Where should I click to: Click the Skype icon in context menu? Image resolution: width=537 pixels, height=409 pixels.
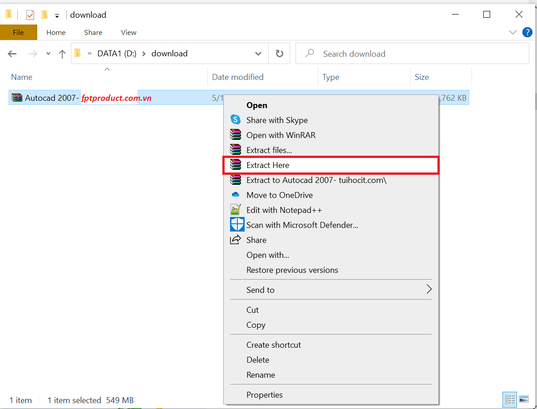(236, 120)
